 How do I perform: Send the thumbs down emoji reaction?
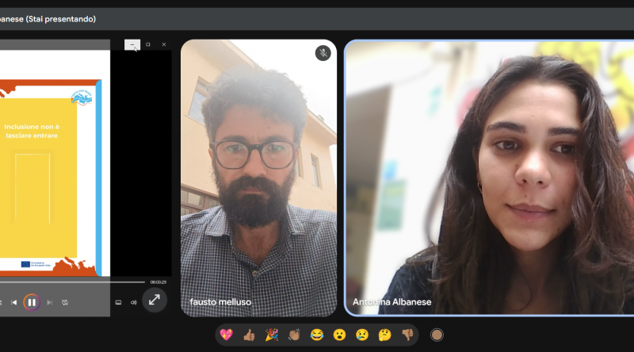(407, 335)
